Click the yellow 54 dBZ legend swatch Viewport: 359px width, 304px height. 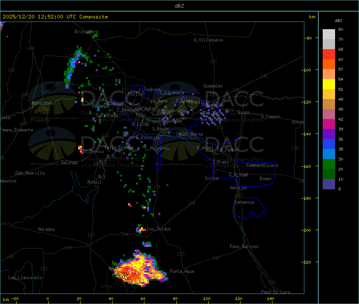point(329,84)
